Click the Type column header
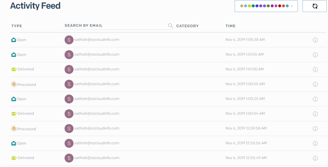Viewport: 328px width, 167px height. pyautogui.click(x=17, y=26)
